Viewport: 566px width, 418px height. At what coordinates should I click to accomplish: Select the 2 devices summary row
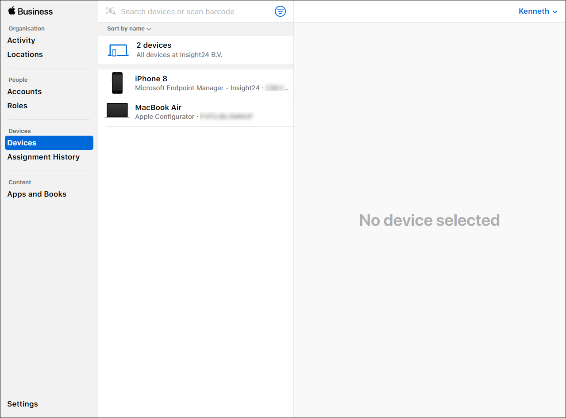196,50
